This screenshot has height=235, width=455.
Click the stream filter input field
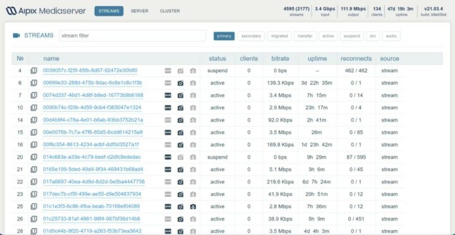coord(132,35)
